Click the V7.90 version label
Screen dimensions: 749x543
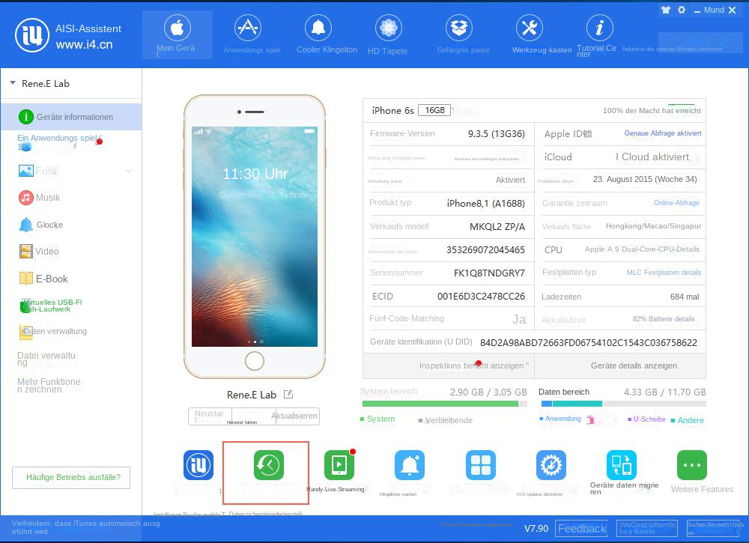click(536, 529)
